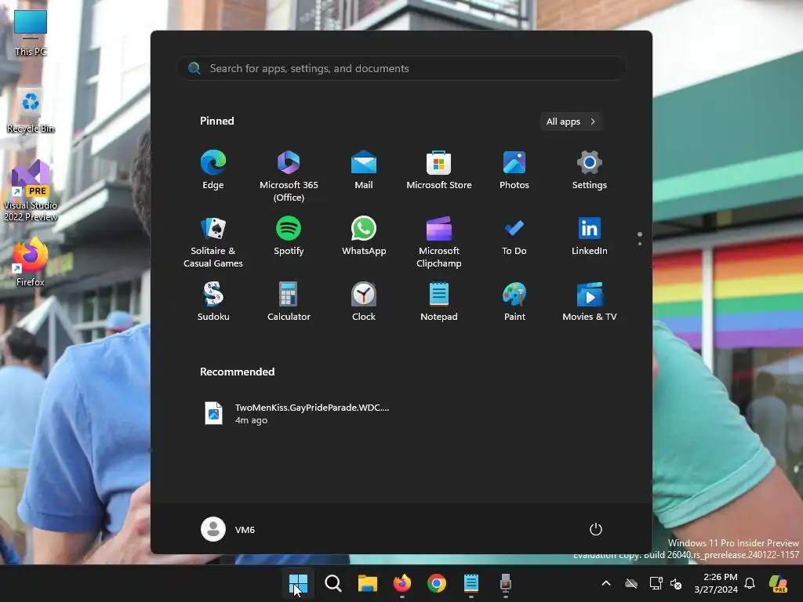Viewport: 803px width, 602px height.
Task: Launch Notepad from pinned apps
Action: click(439, 302)
